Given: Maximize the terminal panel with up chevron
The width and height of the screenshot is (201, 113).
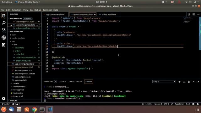Looking at the screenshot, I should [193, 82].
